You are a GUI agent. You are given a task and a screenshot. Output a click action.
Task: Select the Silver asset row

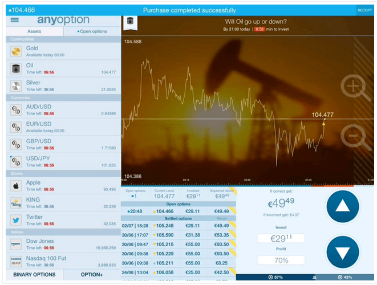click(63, 86)
